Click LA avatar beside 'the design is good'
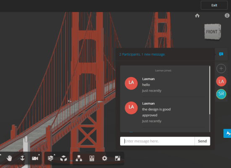This screenshot has height=168, width=231. pos(131,108)
